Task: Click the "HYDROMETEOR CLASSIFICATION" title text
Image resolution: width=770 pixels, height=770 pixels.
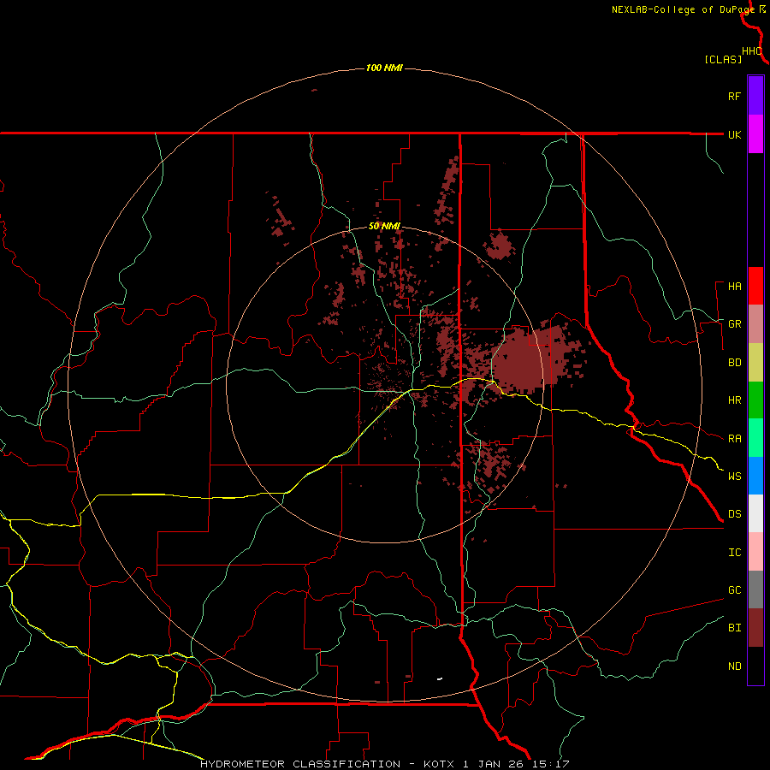Action: pyautogui.click(x=300, y=764)
